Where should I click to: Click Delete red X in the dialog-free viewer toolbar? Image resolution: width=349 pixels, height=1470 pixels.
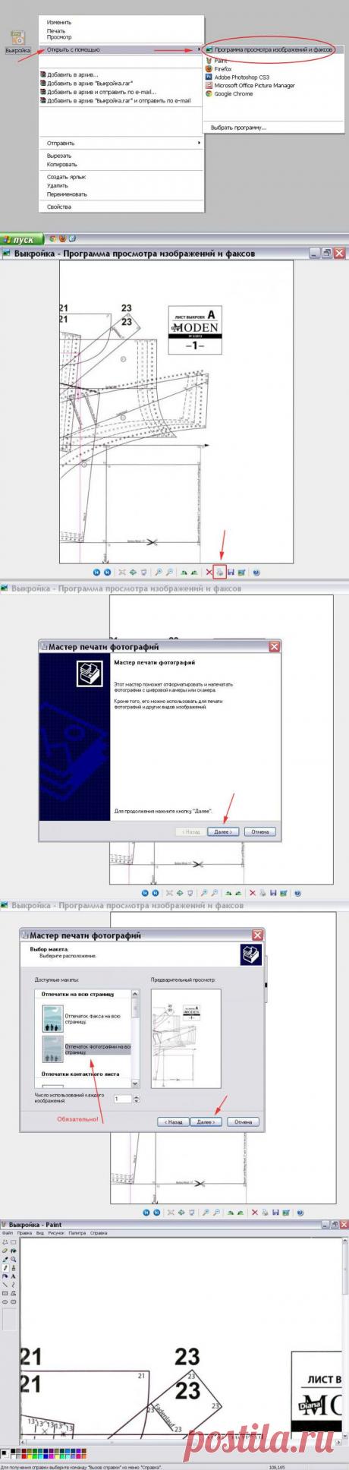click(209, 573)
